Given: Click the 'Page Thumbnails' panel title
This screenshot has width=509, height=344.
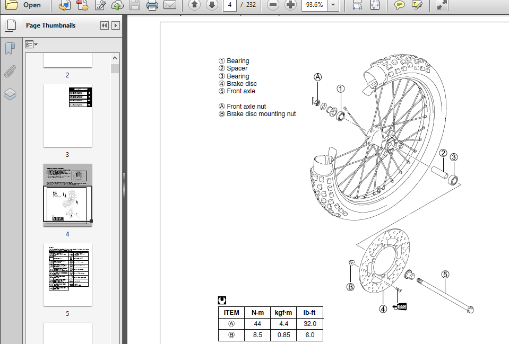Looking at the screenshot, I should (x=50, y=25).
